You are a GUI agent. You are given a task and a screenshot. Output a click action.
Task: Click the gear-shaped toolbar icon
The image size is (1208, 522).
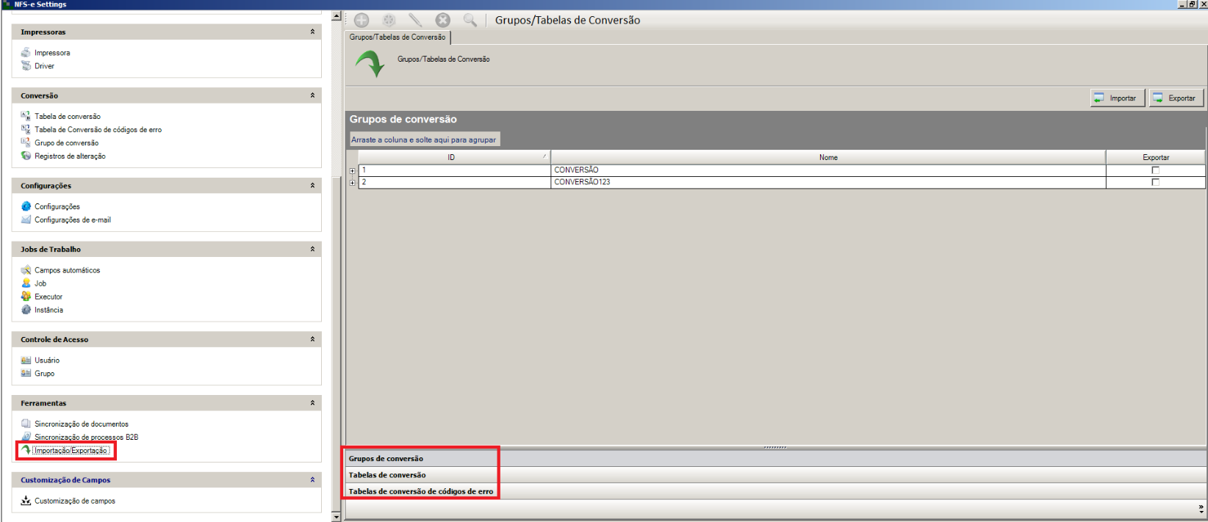click(389, 21)
